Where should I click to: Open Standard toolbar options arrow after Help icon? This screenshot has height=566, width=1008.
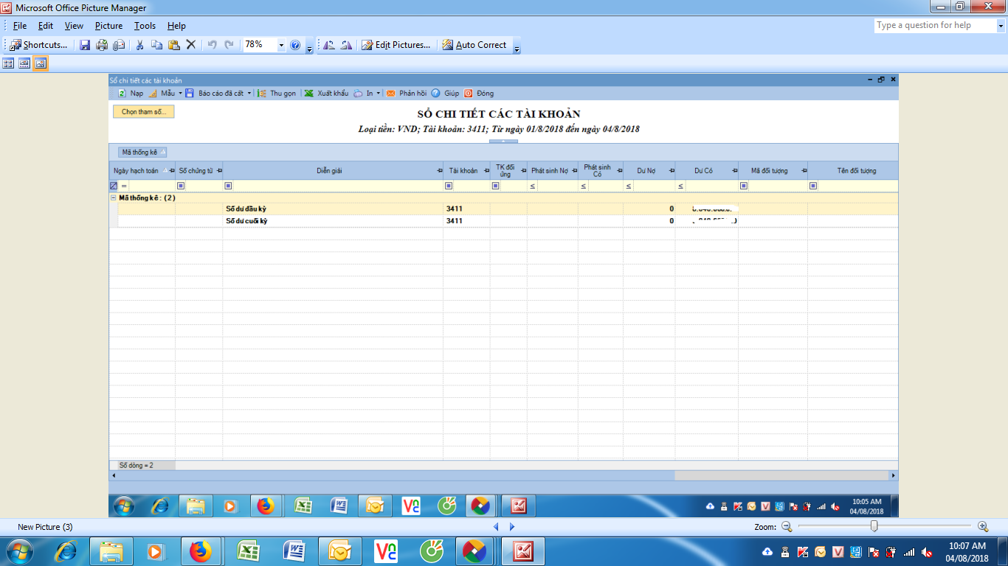pos(309,48)
